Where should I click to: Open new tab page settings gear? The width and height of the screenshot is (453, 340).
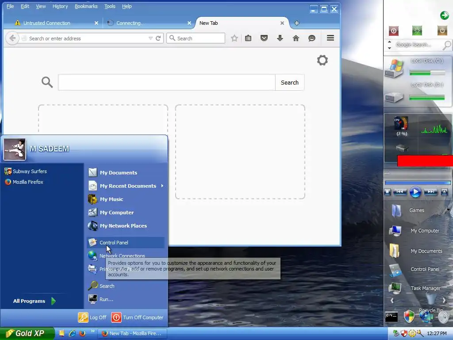click(322, 60)
